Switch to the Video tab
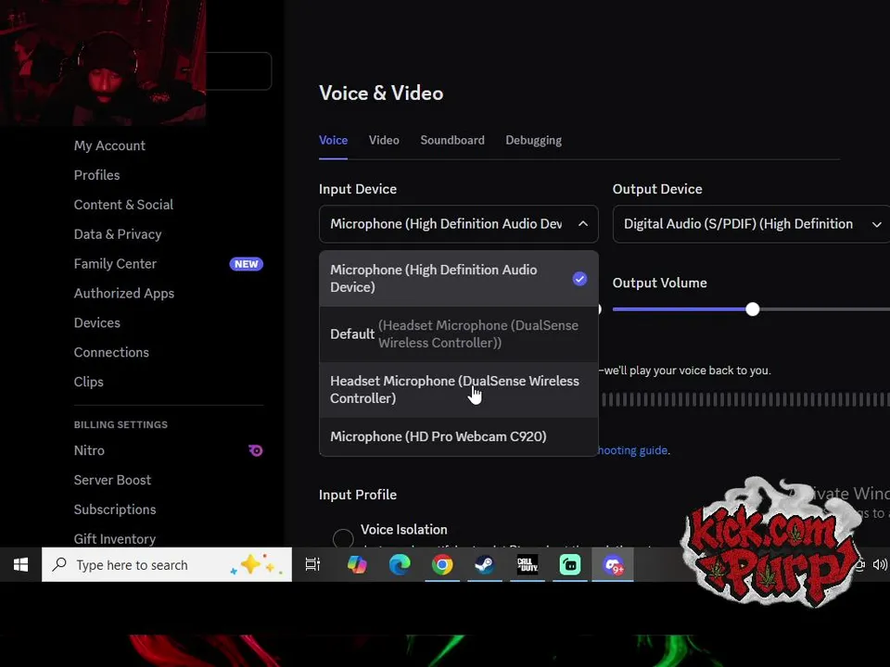 [x=384, y=140]
